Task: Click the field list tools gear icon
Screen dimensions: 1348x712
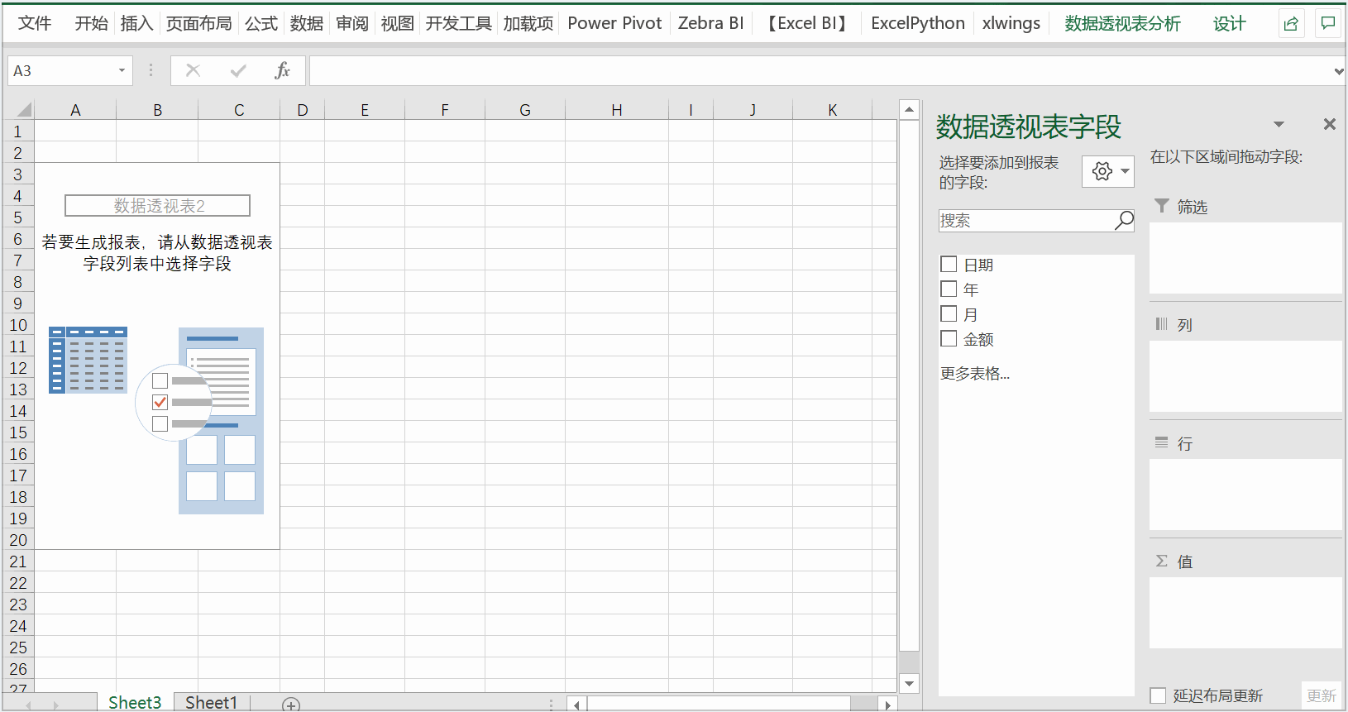Action: 1107,171
